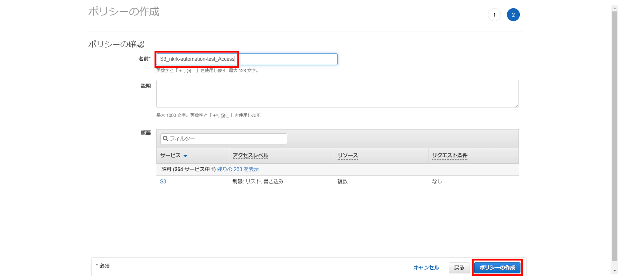Click the description textarea resize handle
618x276 pixels.
point(516,105)
